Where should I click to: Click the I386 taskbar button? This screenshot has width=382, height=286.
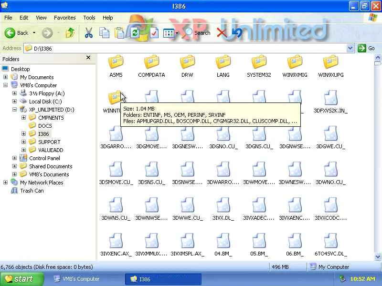pyautogui.click(x=163, y=279)
